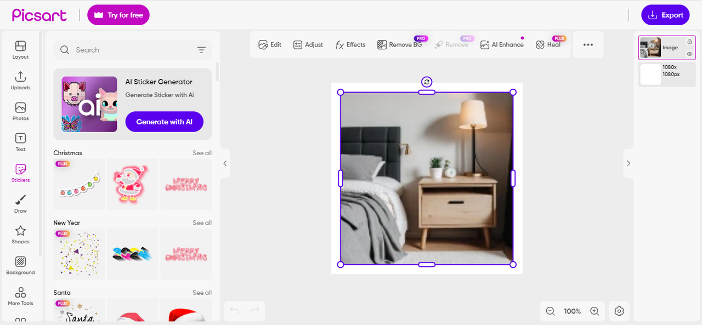
Task: Open the Adjust tool
Action: pos(308,44)
